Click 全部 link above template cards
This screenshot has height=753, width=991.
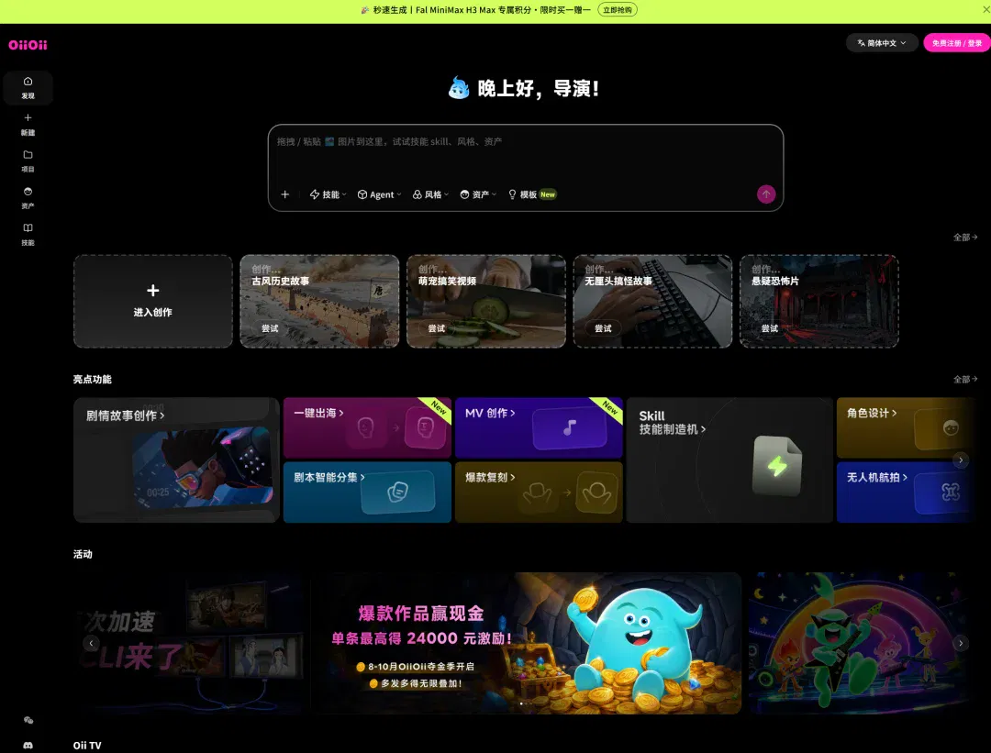pos(965,238)
